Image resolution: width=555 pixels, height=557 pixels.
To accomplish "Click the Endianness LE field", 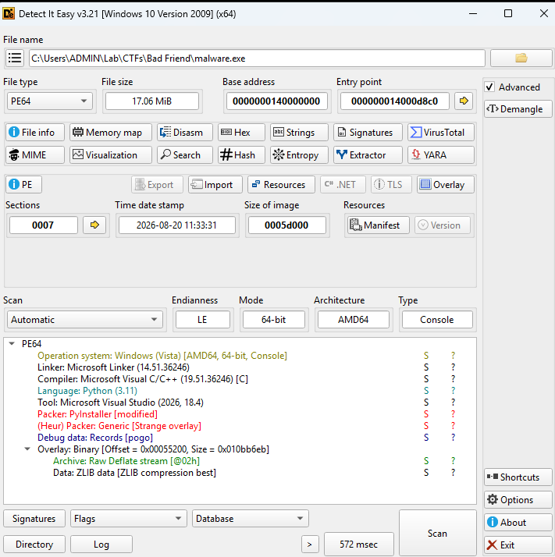I will 202,320.
